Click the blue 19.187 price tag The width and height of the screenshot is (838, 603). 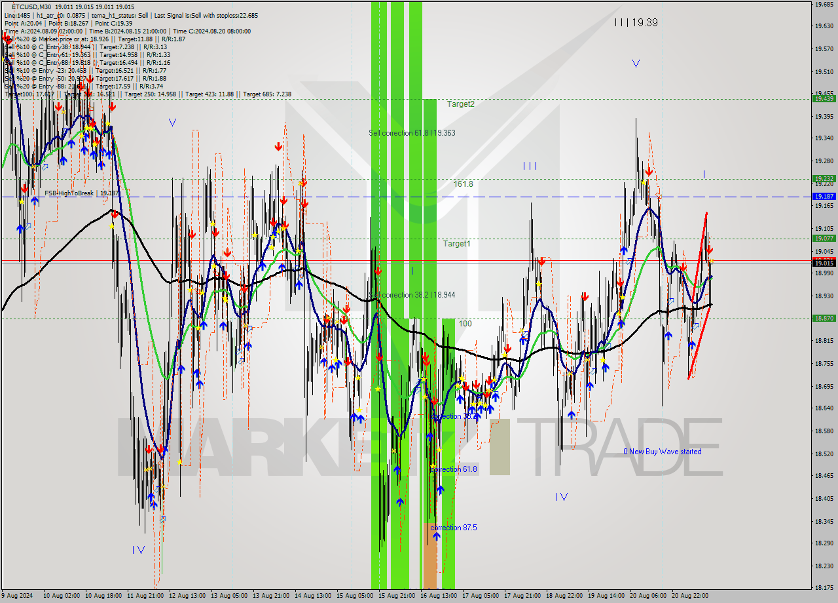[x=823, y=196]
